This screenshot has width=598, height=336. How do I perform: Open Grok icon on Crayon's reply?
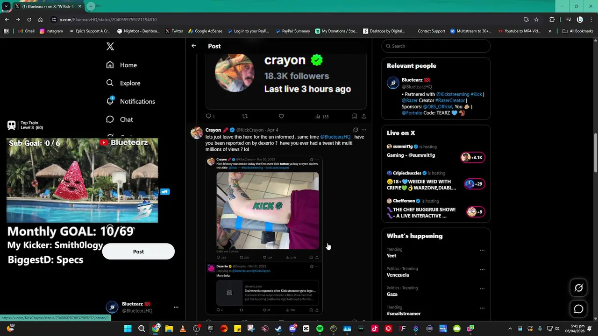click(x=356, y=130)
